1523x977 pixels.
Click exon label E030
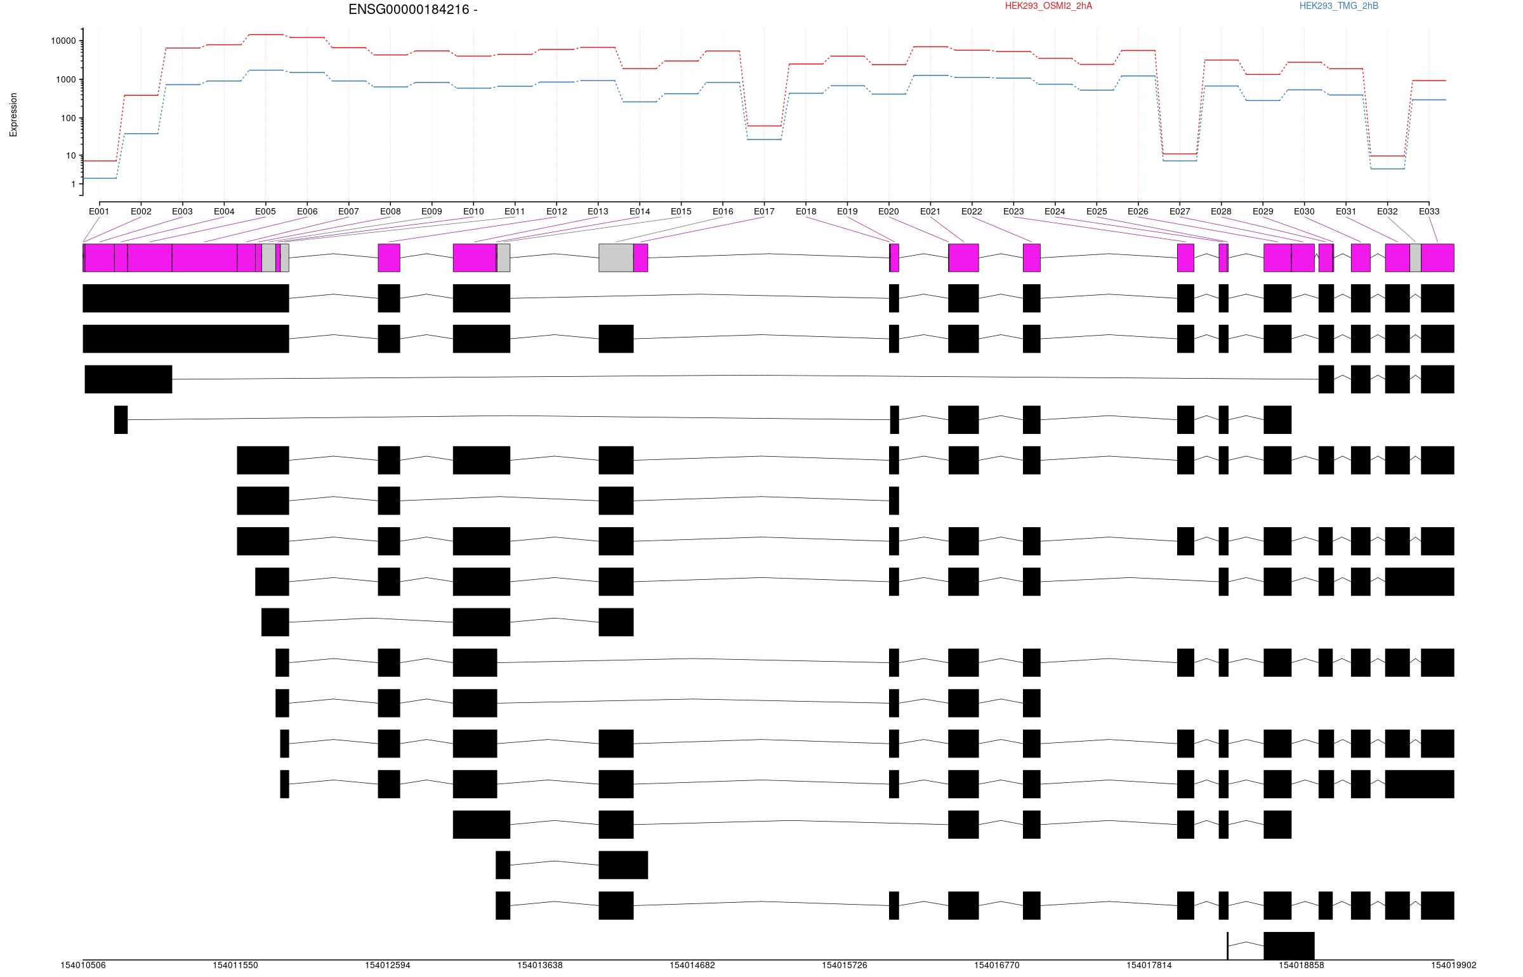tap(1304, 211)
